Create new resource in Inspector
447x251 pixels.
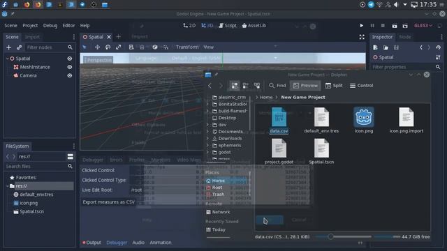[x=375, y=47]
